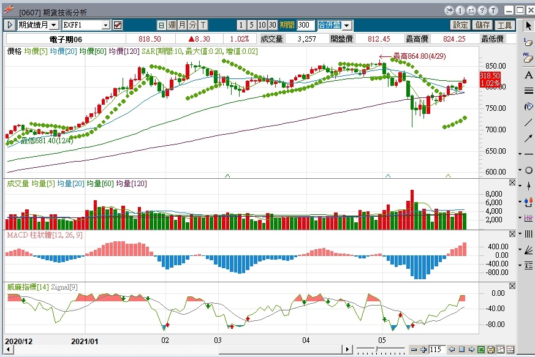Click the 儲存 save button

click(482, 25)
